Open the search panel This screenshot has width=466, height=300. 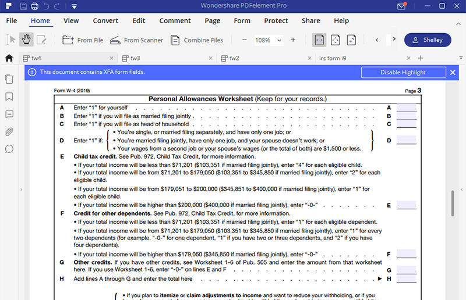(x=9, y=149)
